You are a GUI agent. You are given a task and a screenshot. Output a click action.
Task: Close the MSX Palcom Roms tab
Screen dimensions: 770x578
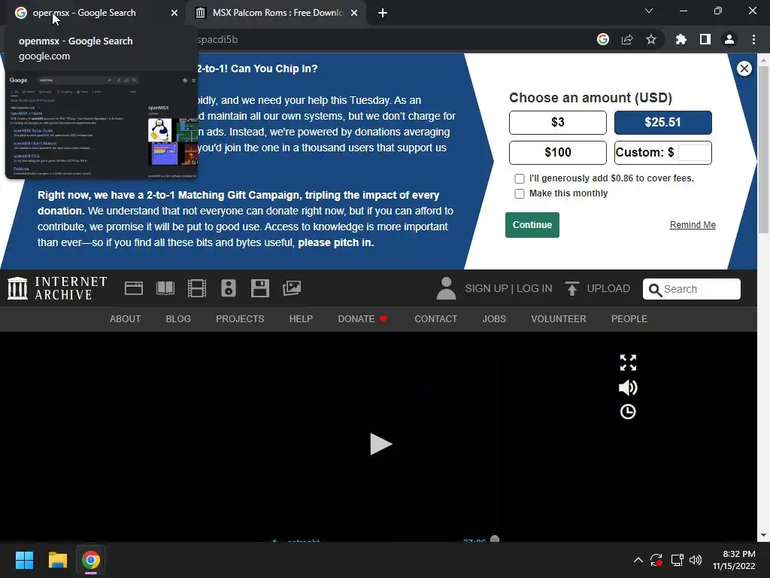(x=354, y=13)
